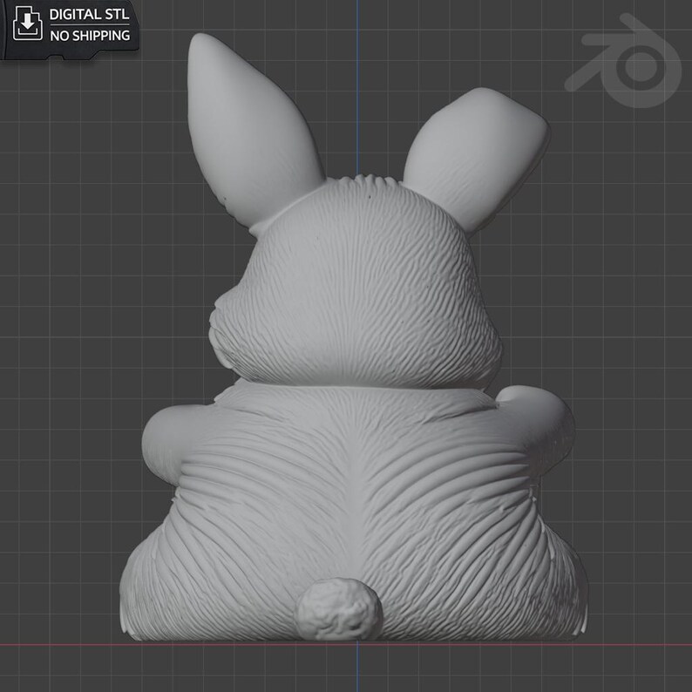692x692 pixels.
Task: Click the download icon in the badge
Action: click(x=27, y=24)
